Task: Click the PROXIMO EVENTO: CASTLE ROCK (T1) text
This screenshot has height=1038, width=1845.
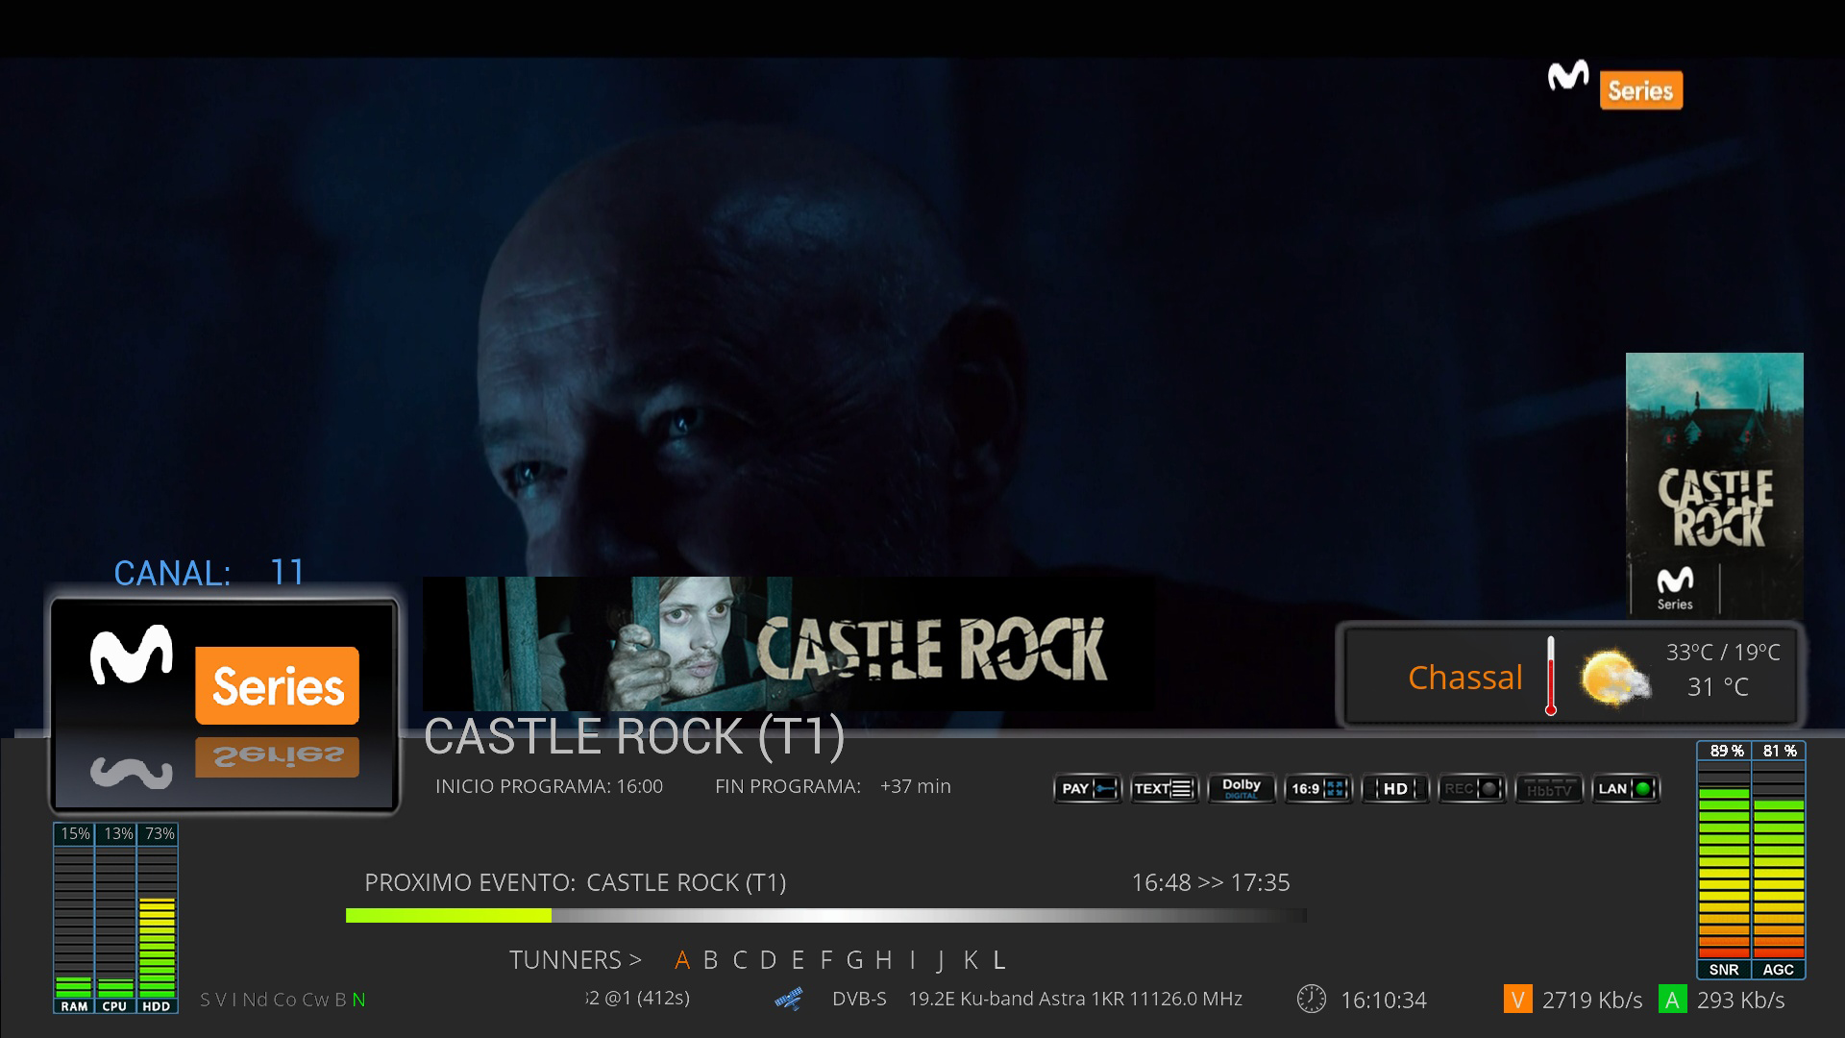Action: point(575,882)
